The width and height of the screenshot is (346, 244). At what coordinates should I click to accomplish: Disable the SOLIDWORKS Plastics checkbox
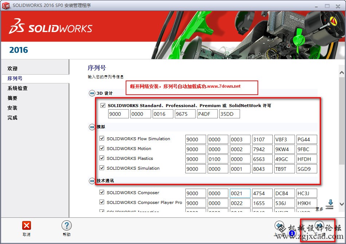[102, 158]
